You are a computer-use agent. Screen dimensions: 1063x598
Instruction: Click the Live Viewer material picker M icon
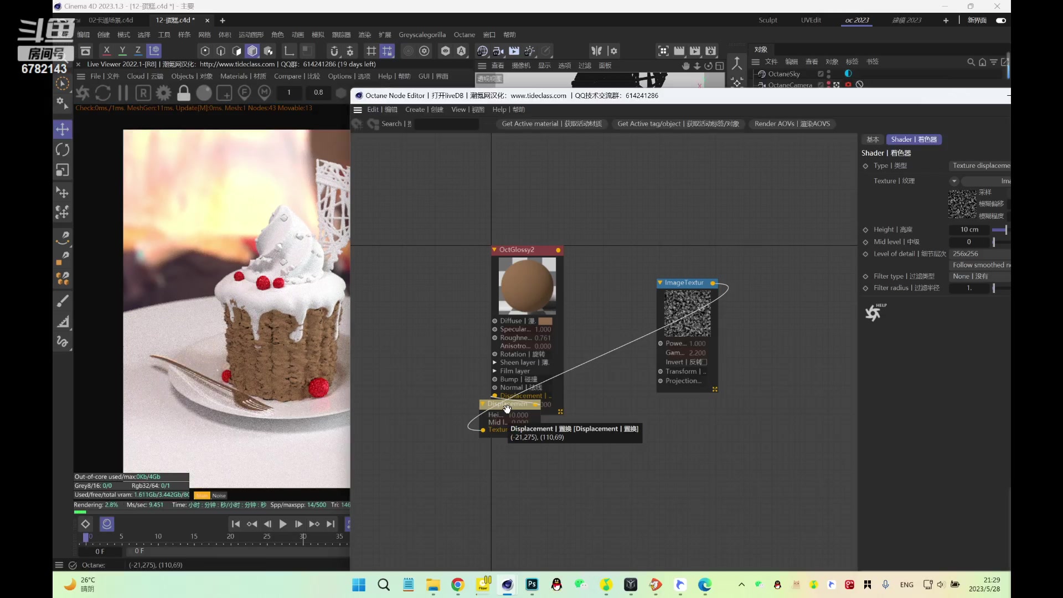[x=265, y=92]
